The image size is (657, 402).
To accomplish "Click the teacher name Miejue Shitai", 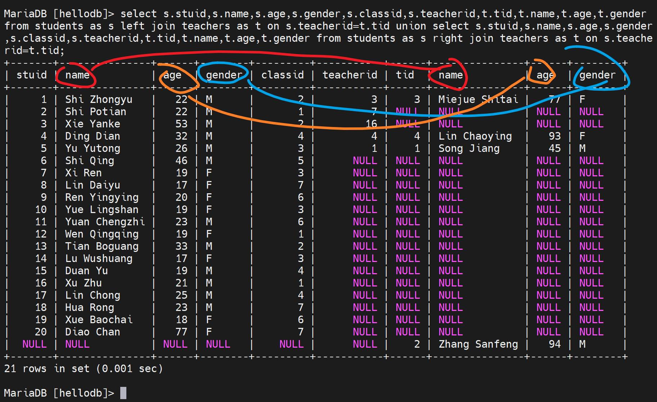I will [x=478, y=99].
